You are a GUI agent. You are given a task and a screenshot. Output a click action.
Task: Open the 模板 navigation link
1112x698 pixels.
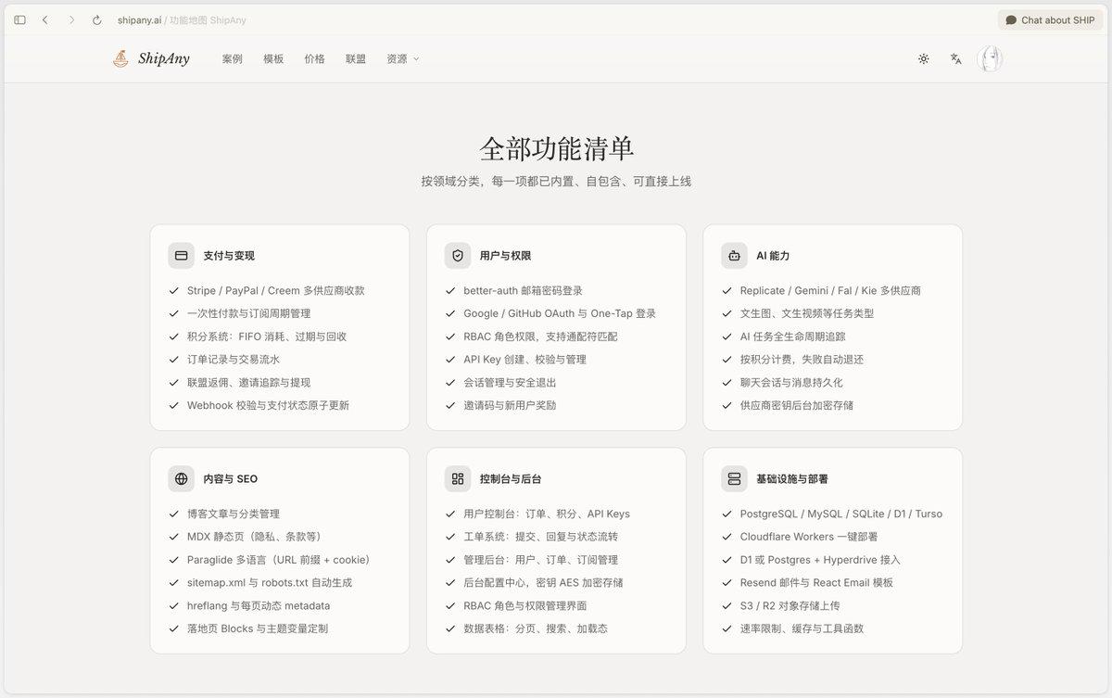pos(273,58)
